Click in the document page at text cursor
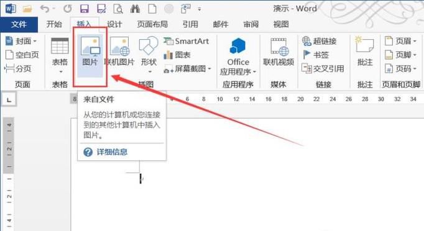424x231 pixels. click(x=141, y=179)
